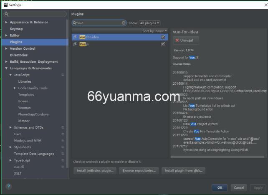Open Yeoman settings
The image size is (268, 195).
pos(25,108)
